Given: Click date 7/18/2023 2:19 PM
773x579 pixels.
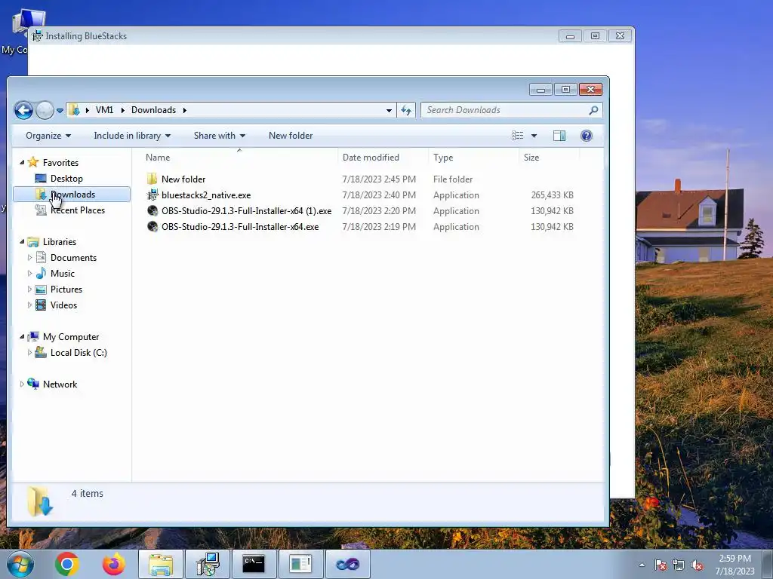Looking at the screenshot, I should click(379, 226).
